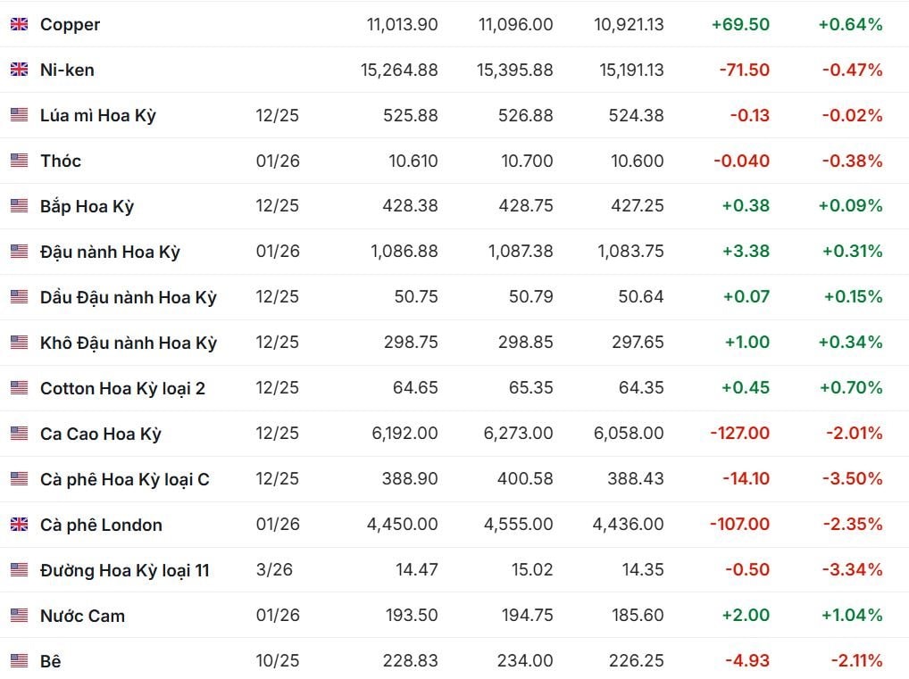Click the US flag beside Cotton Hoa Kỳ loại 2
Viewport: 909px width, 679px height.
pos(19,388)
